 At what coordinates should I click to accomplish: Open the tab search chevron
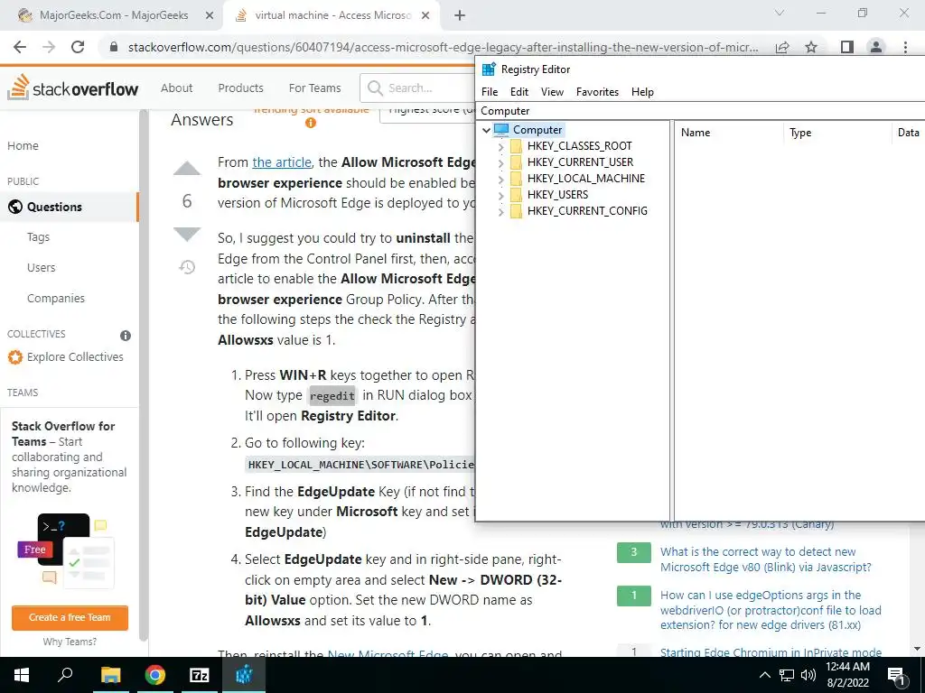click(x=780, y=13)
